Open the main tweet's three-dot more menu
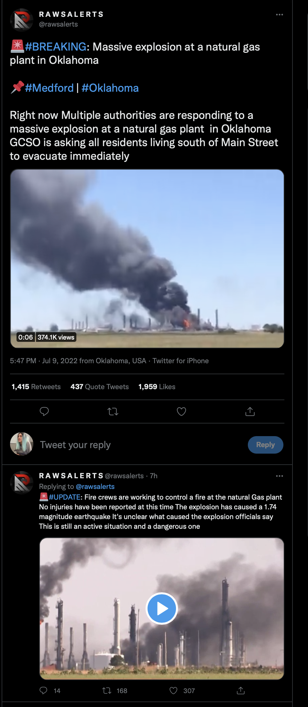This screenshot has height=707, width=308. click(x=280, y=15)
